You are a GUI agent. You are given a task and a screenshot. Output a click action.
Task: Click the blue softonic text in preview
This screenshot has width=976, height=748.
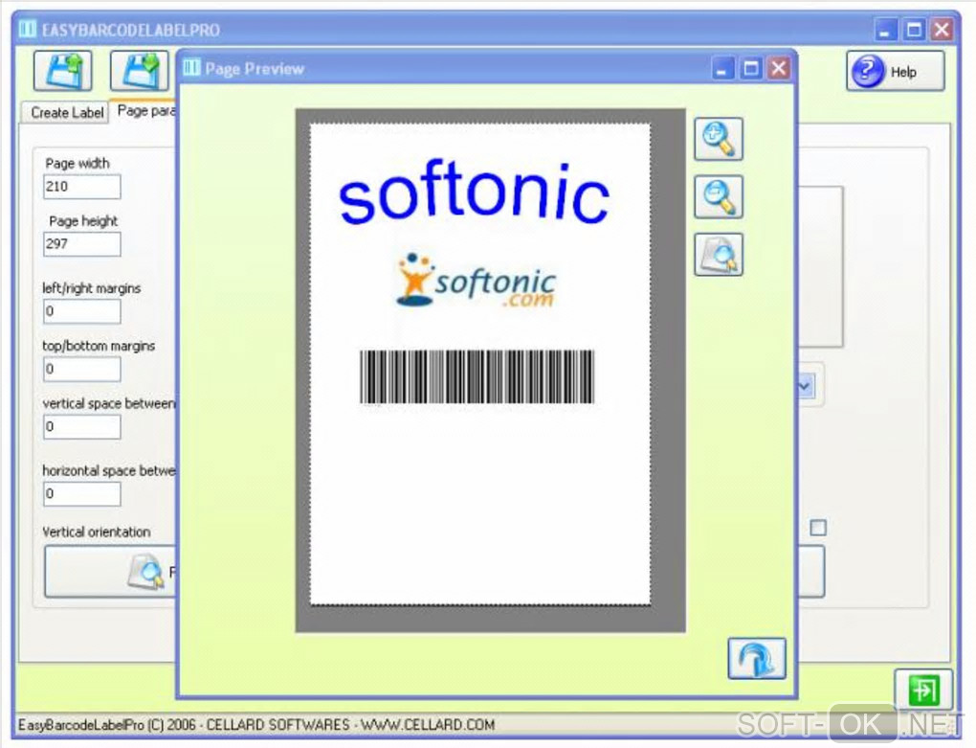coord(475,193)
